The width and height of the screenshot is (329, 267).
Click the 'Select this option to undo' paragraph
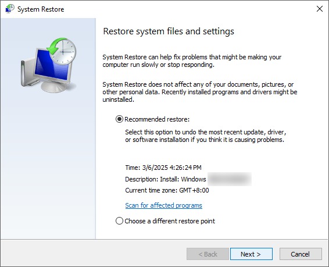tap(206, 136)
